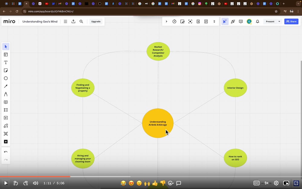React with the heart-eyes emoji
The height and width of the screenshot is (189, 302).
131,183
